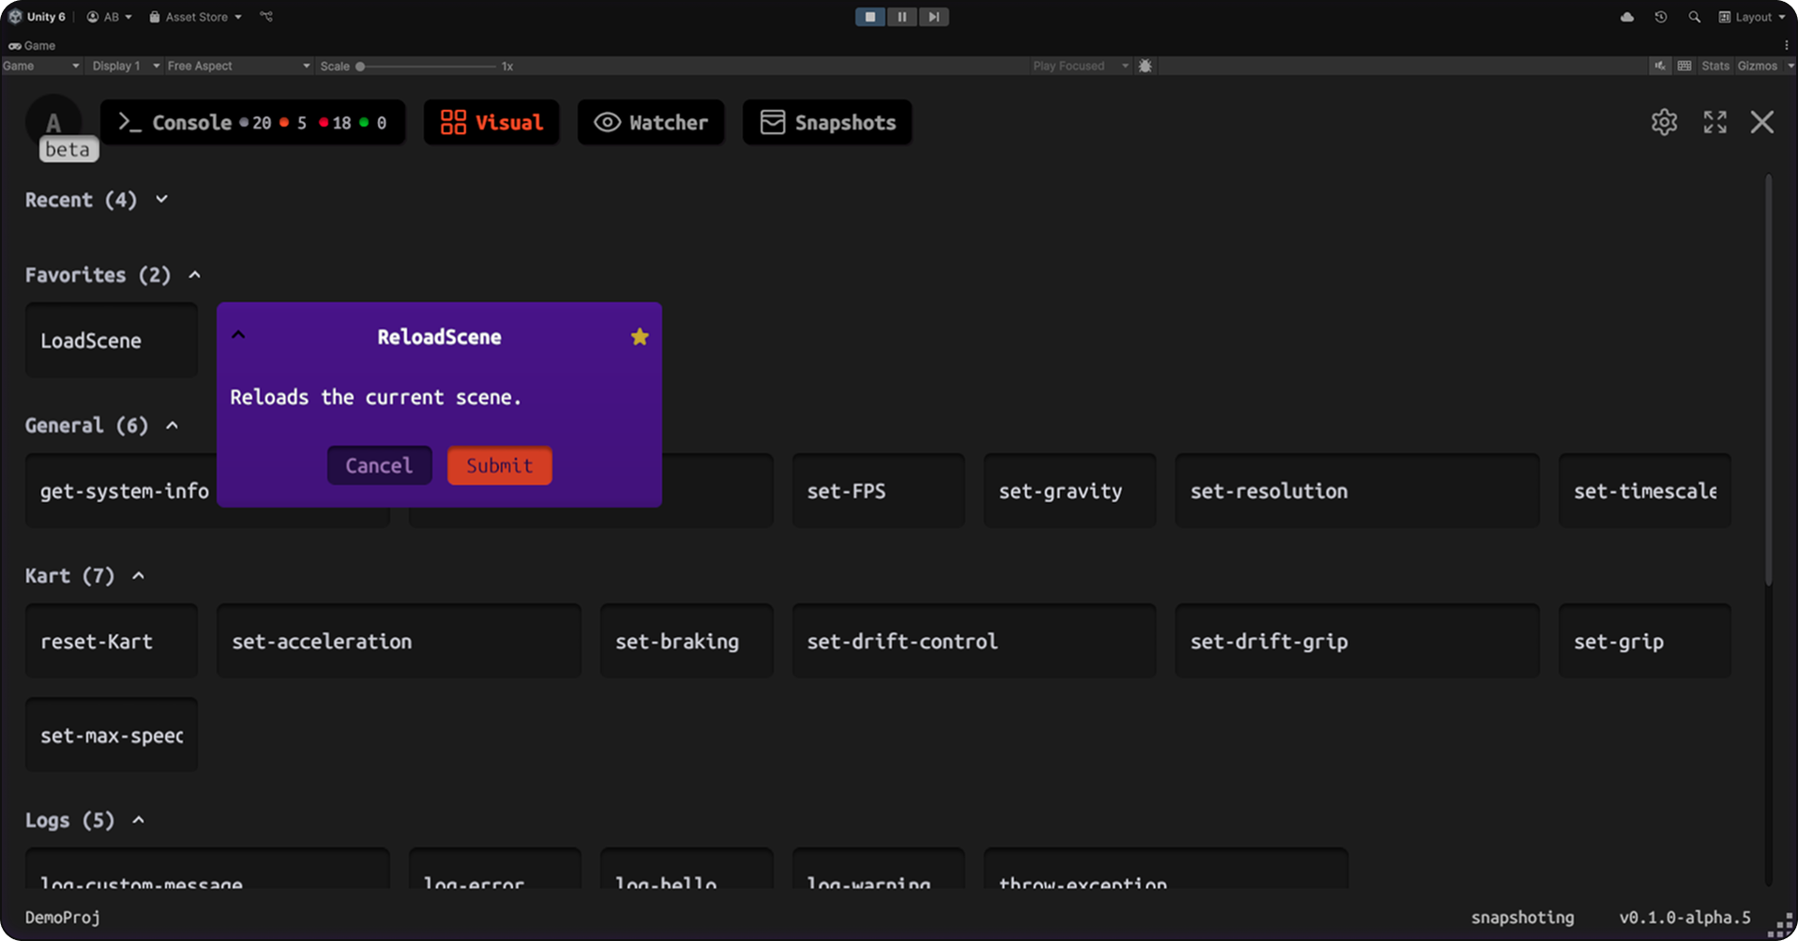Switch to the Watcher tab
The width and height of the screenshot is (1798, 941).
(651, 123)
